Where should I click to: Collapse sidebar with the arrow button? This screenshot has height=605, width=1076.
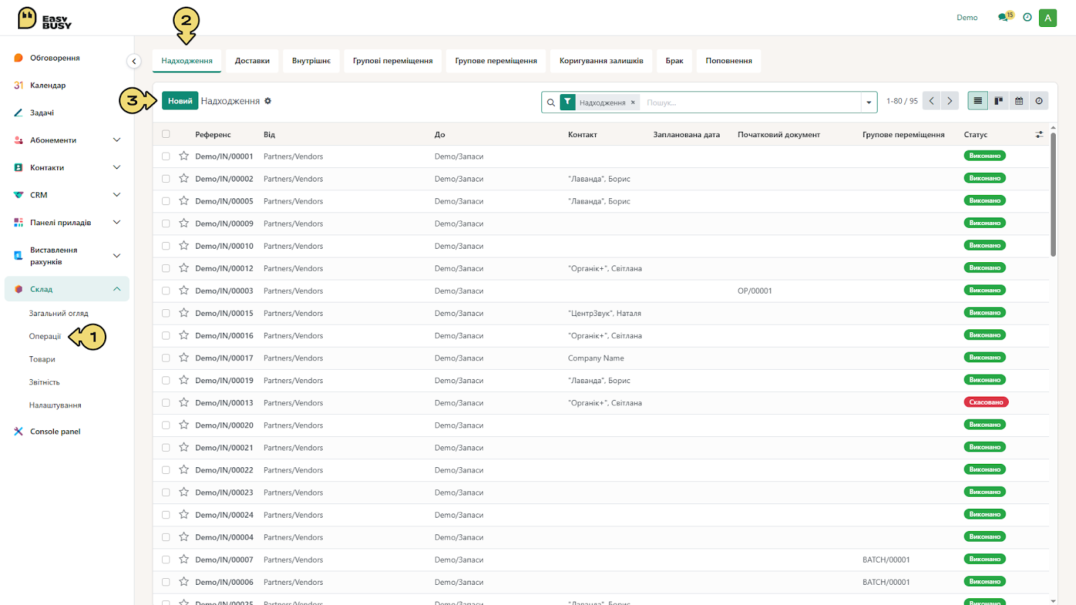[x=134, y=61]
